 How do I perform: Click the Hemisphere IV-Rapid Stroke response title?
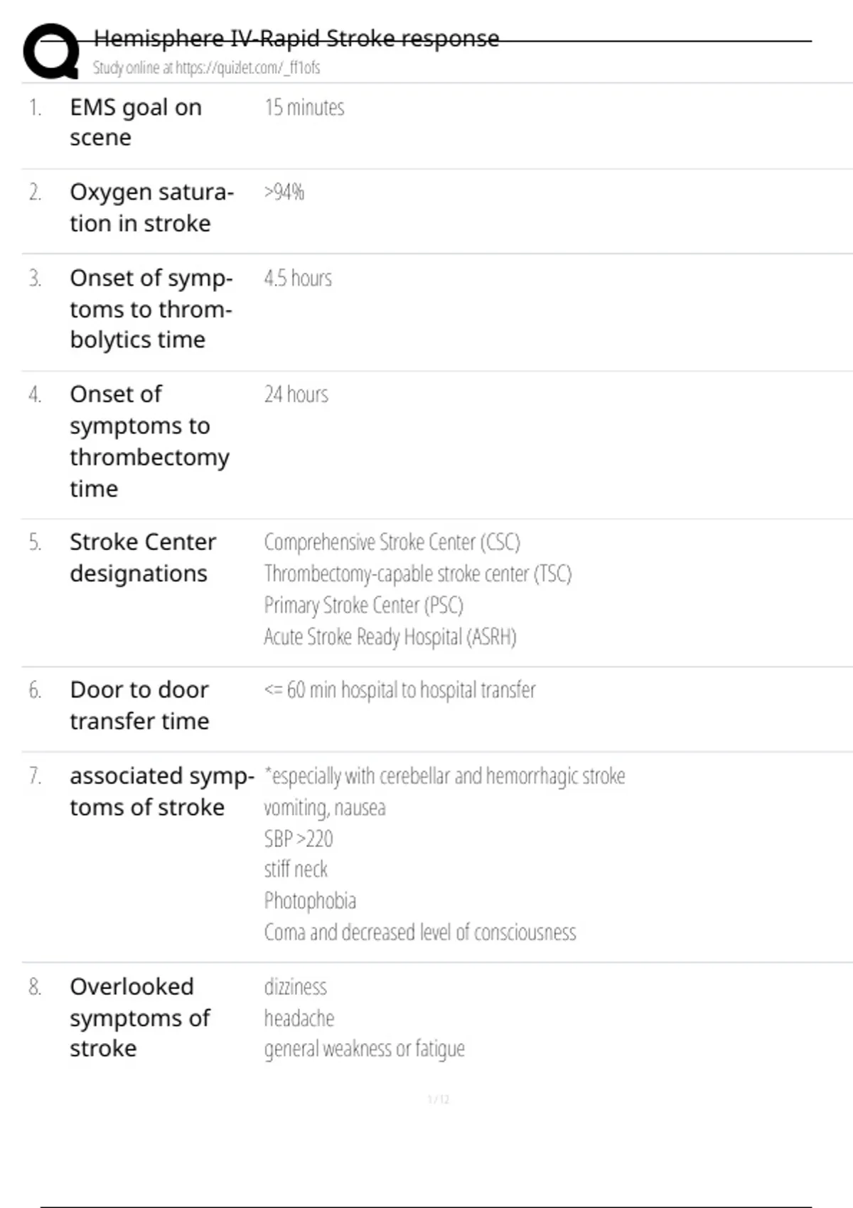[x=296, y=38]
